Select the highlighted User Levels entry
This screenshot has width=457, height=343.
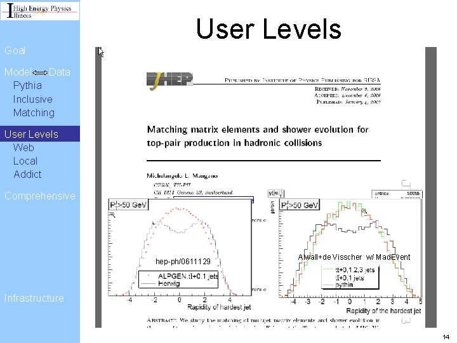tap(40, 134)
